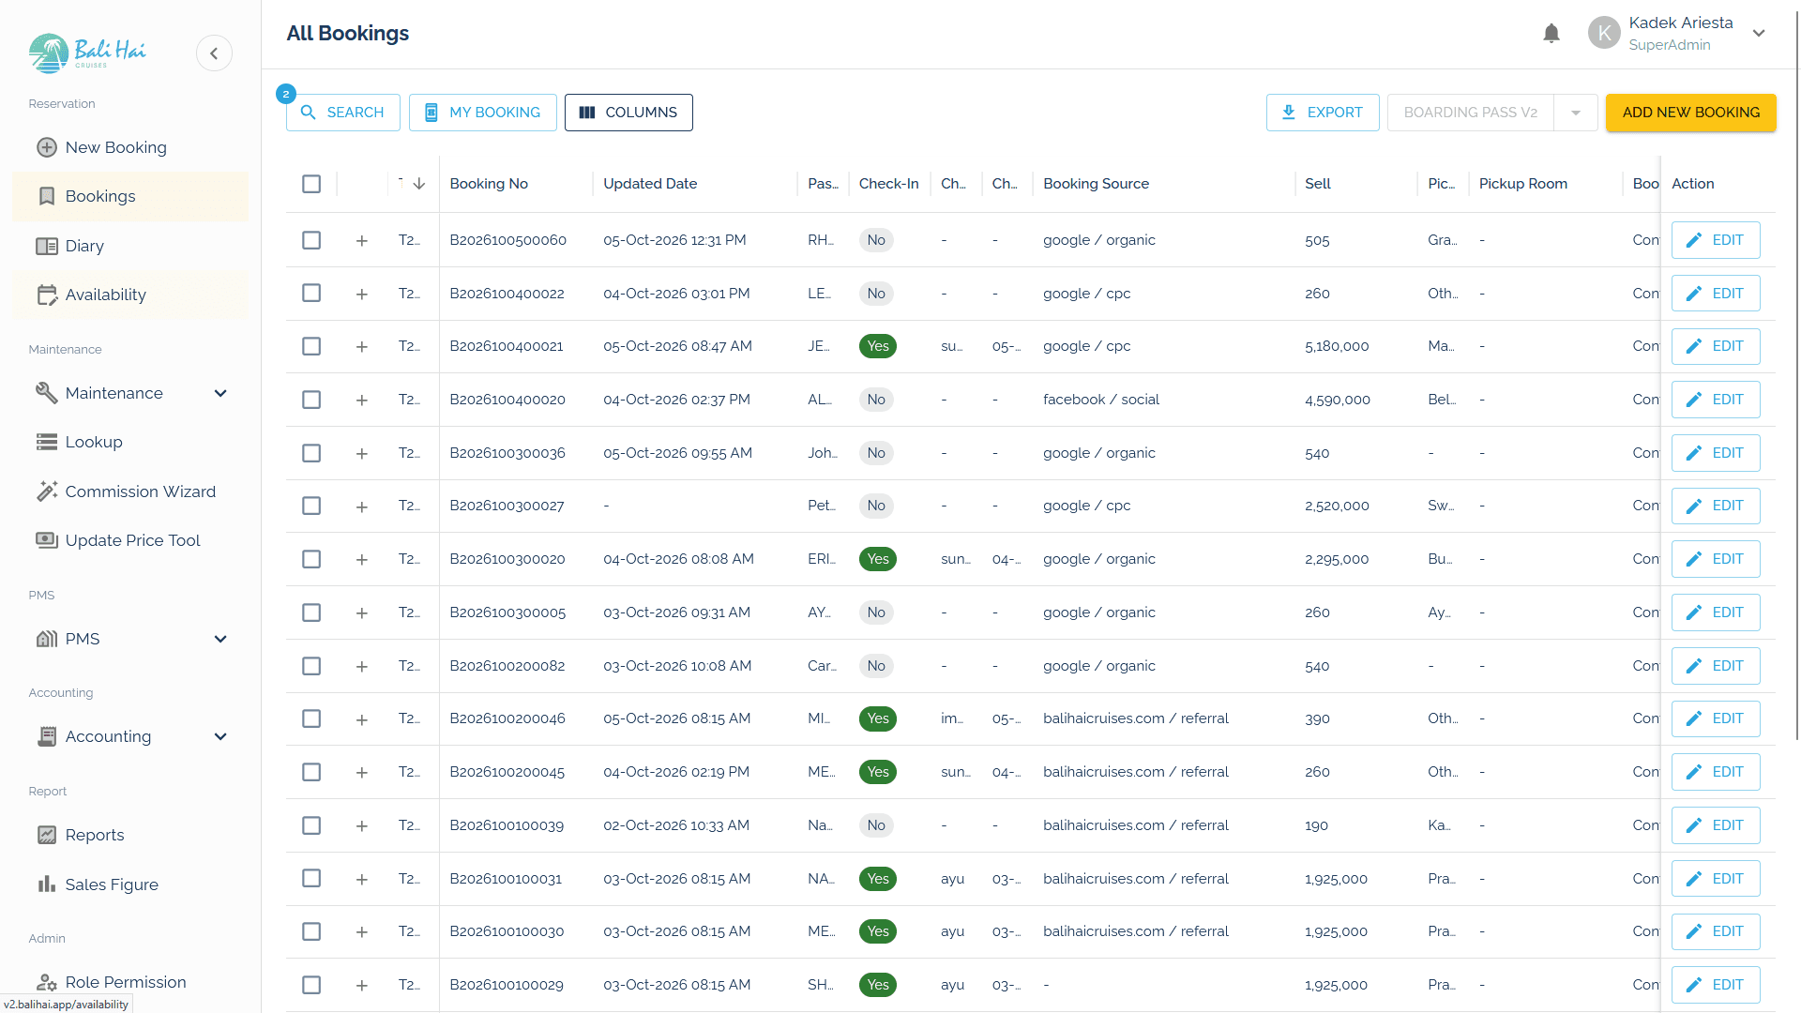Open Commission Wizard
The height and width of the screenshot is (1013, 1801).
(x=130, y=491)
